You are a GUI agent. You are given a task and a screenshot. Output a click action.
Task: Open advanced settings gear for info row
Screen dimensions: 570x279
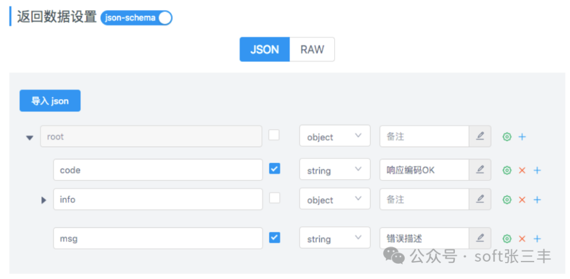pyautogui.click(x=507, y=199)
